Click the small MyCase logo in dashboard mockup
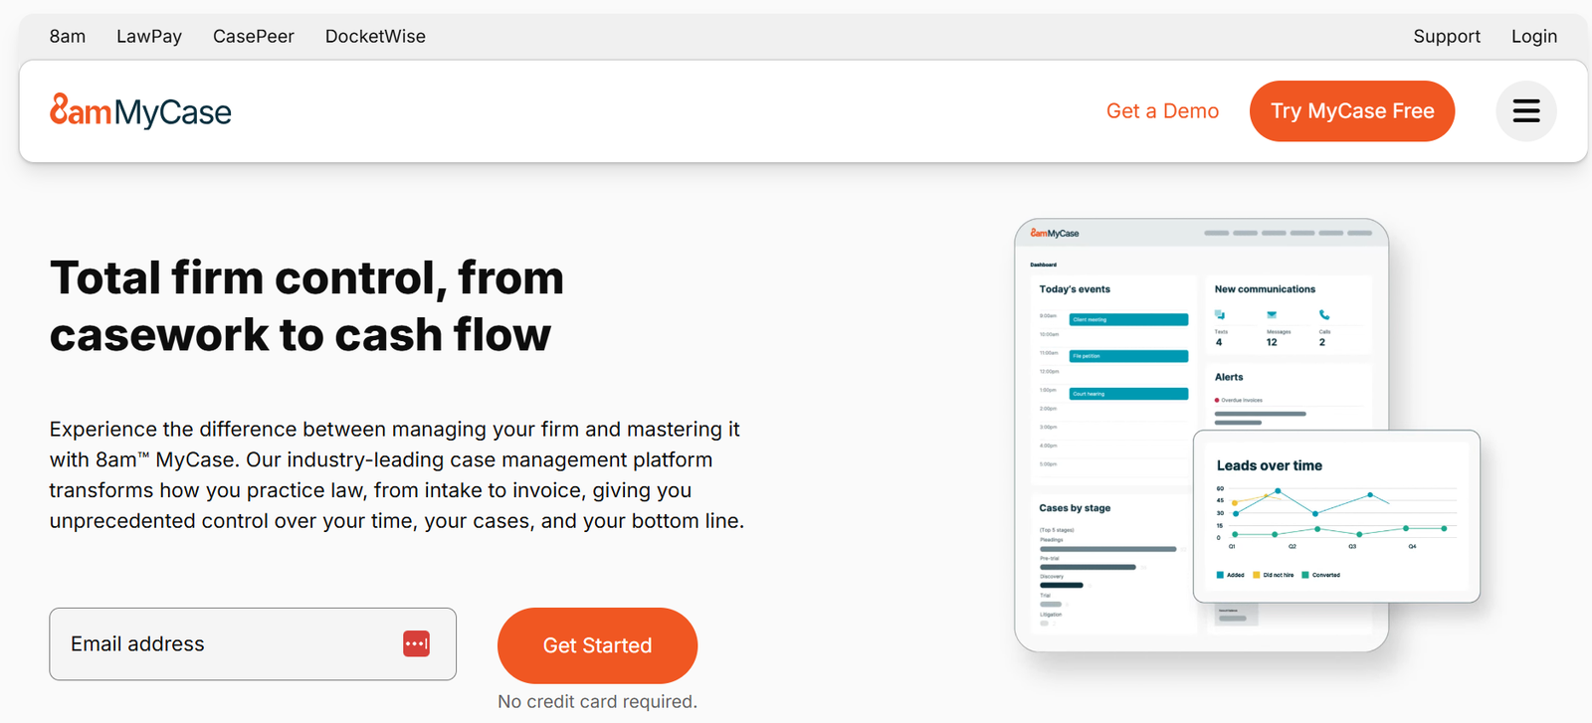 tap(1055, 233)
